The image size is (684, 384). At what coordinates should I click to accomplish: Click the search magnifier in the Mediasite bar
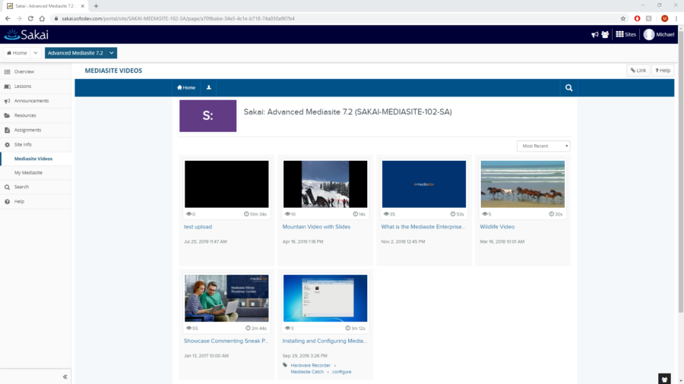coord(568,87)
